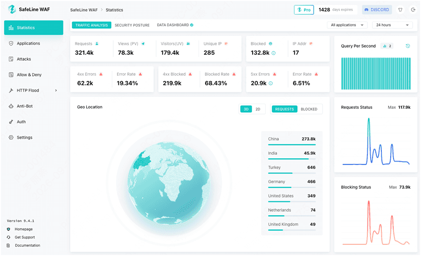
Task: Click the logout icon in header
Action: pyautogui.click(x=413, y=10)
